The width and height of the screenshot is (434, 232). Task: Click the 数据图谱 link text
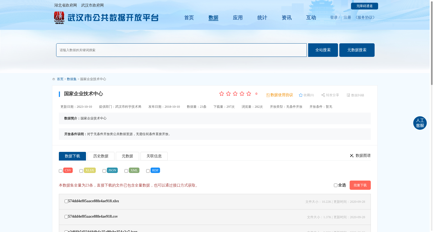pos(363,156)
